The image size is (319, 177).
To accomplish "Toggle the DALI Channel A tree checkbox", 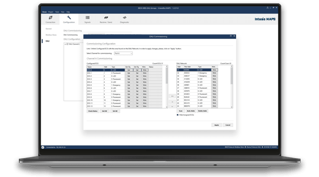I will point(67,44).
